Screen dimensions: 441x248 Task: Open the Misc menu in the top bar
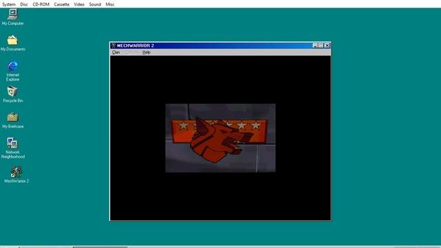click(x=110, y=4)
